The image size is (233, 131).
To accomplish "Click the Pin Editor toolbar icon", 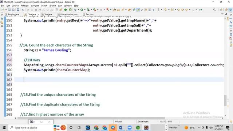I will click(x=201, y=10).
